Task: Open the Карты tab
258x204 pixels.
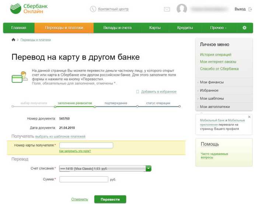Action: pos(155,28)
